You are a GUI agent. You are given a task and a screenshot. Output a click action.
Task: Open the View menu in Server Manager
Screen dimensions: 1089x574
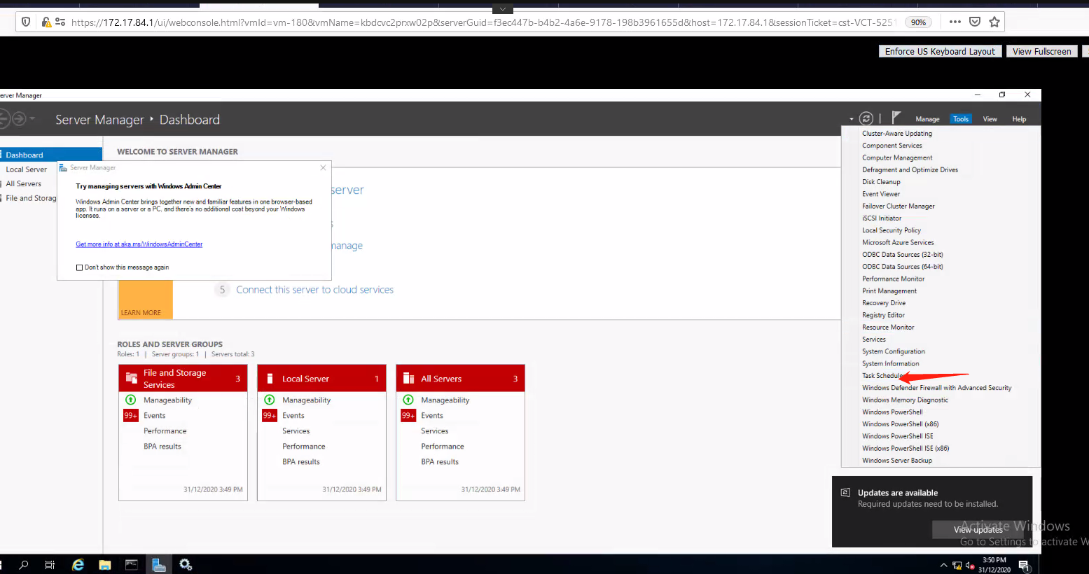click(x=990, y=119)
